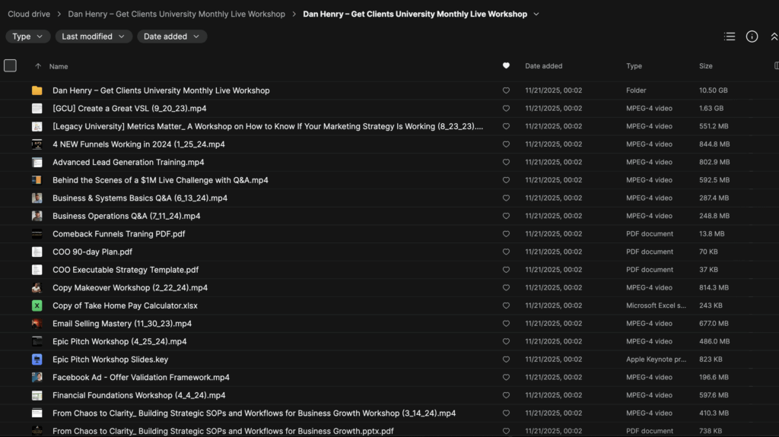Expand the Date added filter dropdown
The width and height of the screenshot is (779, 437).
[172, 36]
